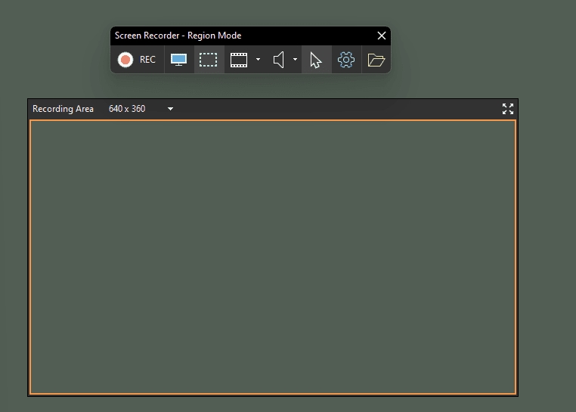Viewport: 576px width, 412px height.
Task: Mute the speaker audio icon
Action: 279,60
